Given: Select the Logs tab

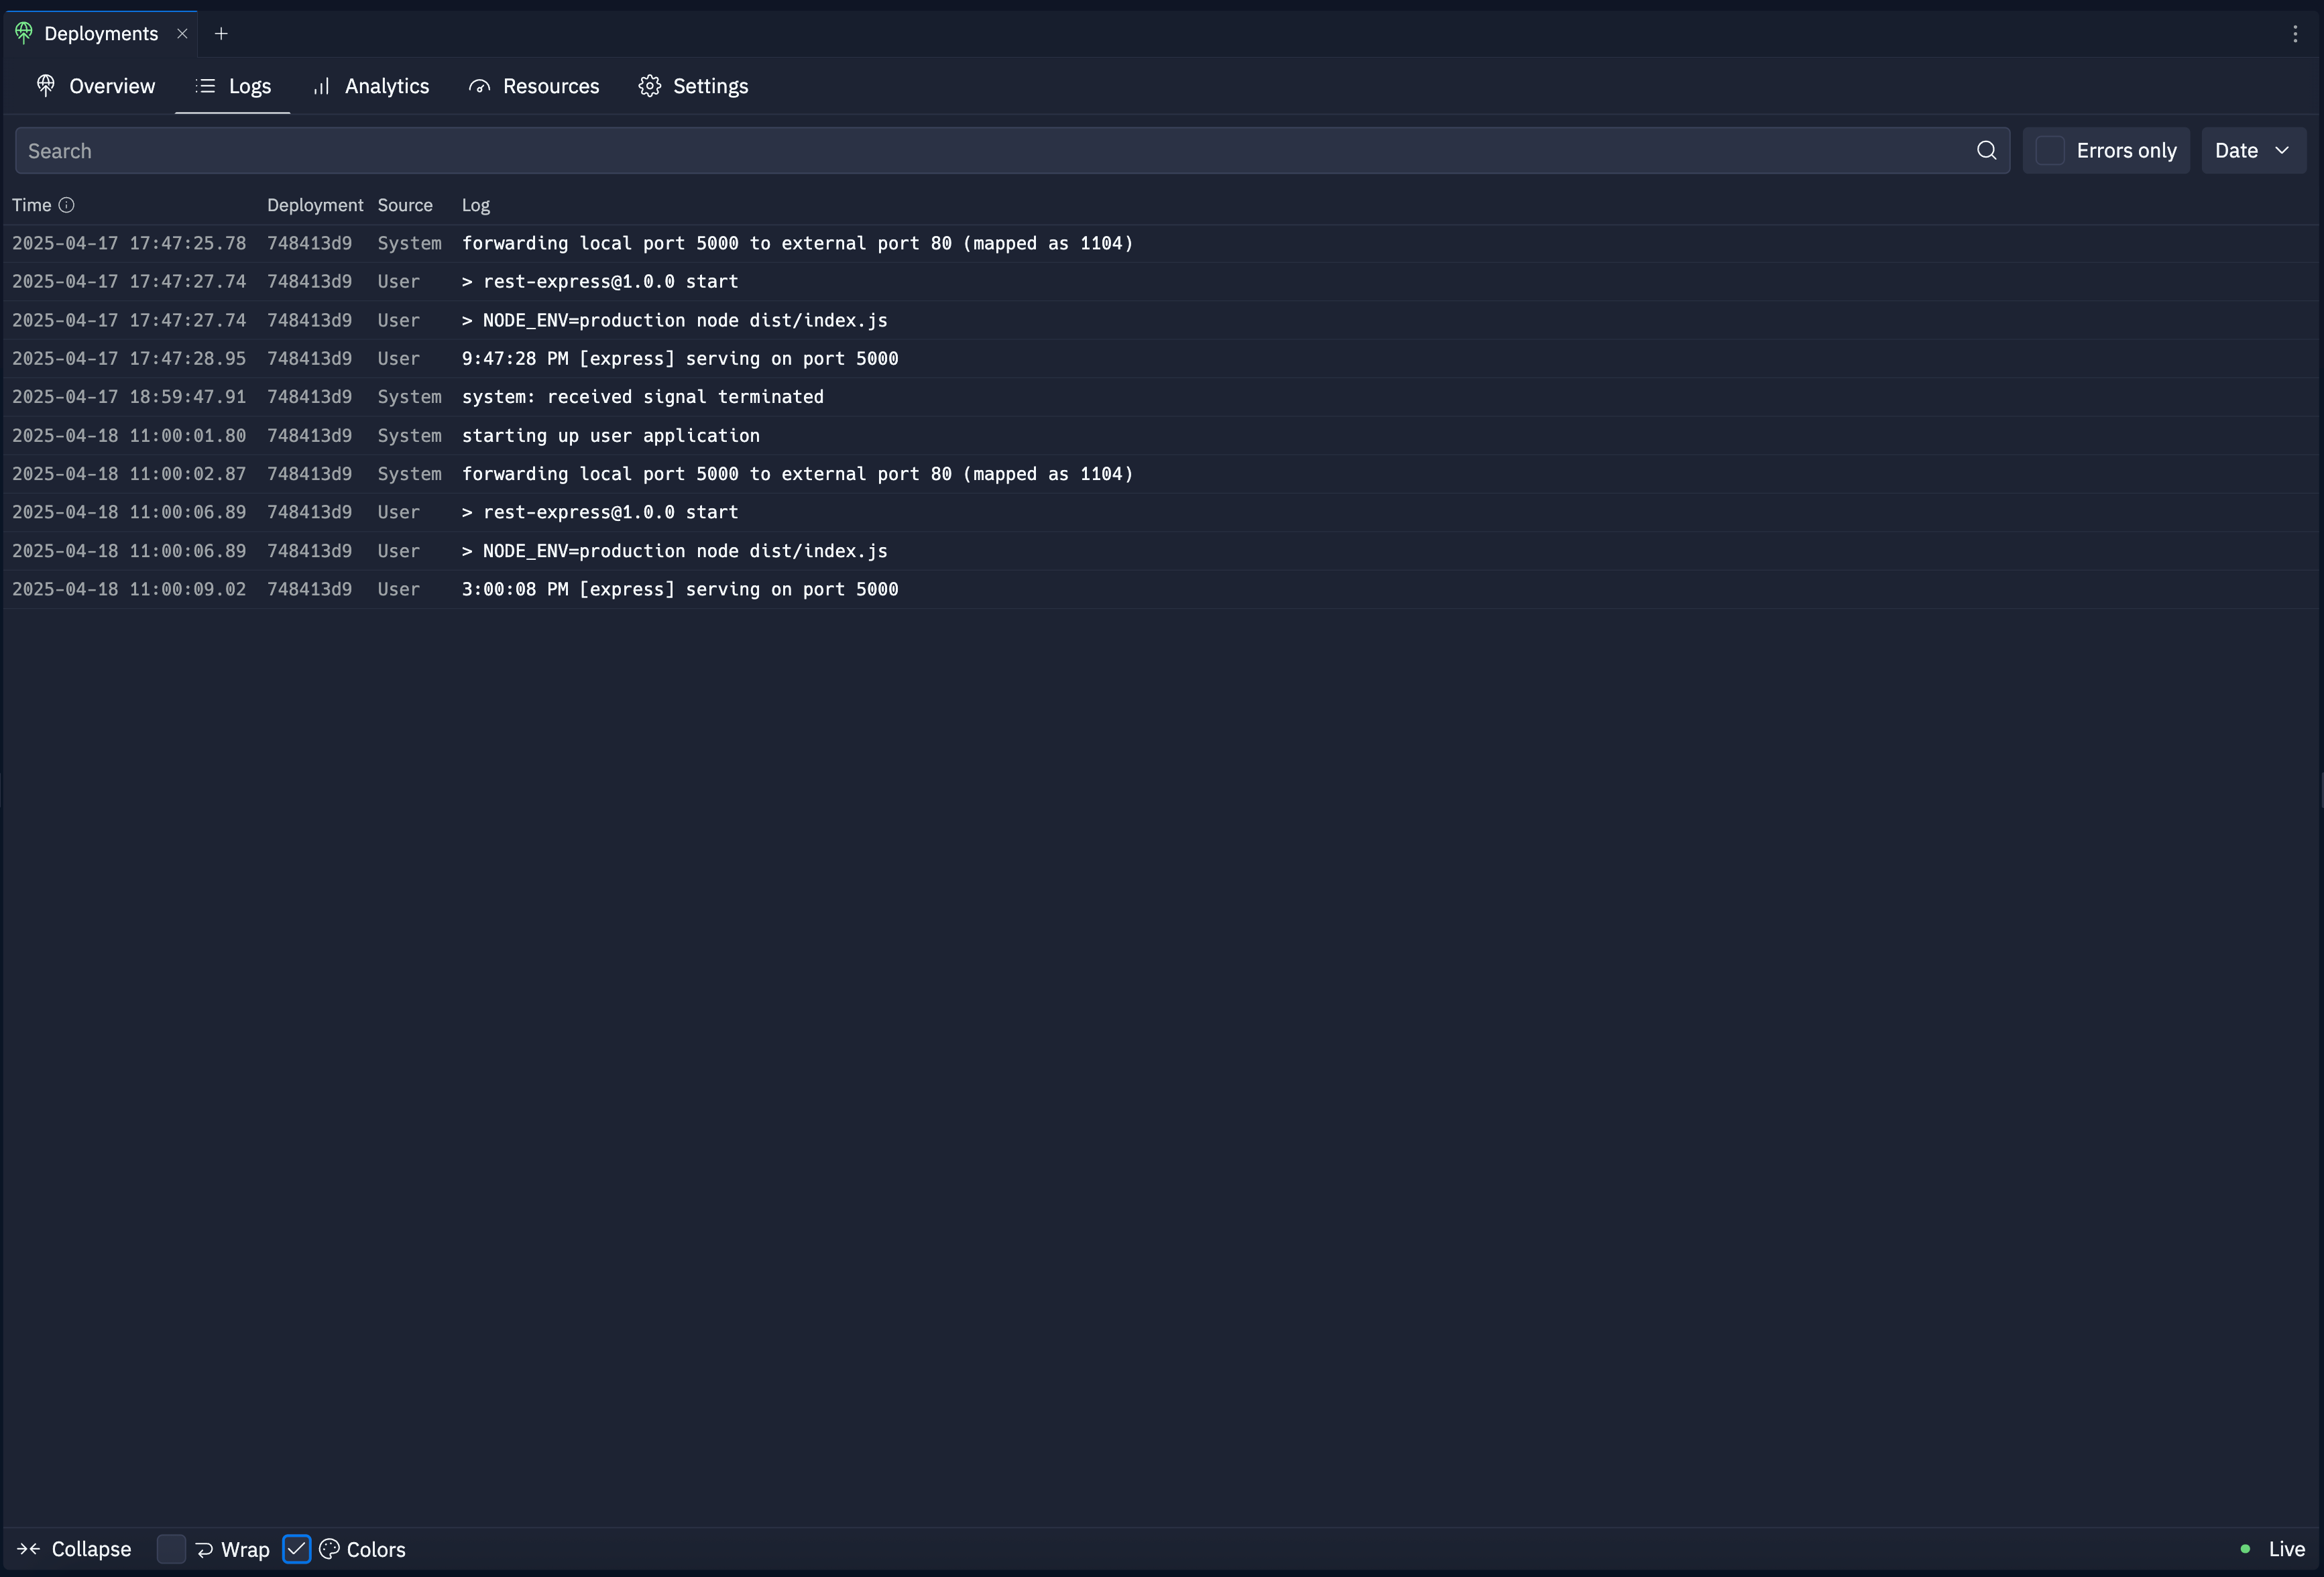Looking at the screenshot, I should tap(233, 86).
